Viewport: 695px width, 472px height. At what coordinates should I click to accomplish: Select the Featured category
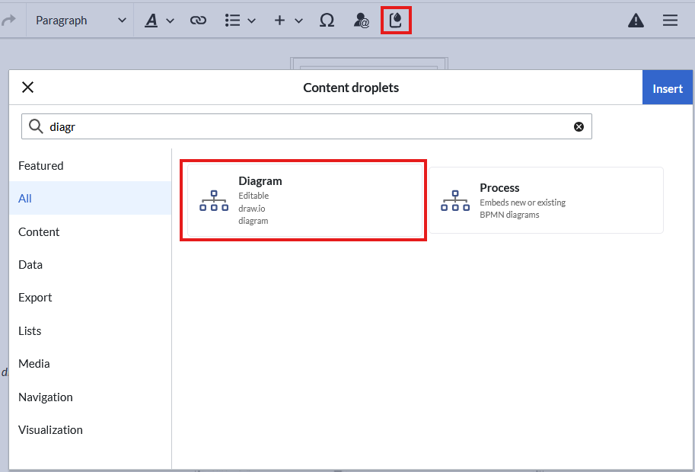coord(41,166)
